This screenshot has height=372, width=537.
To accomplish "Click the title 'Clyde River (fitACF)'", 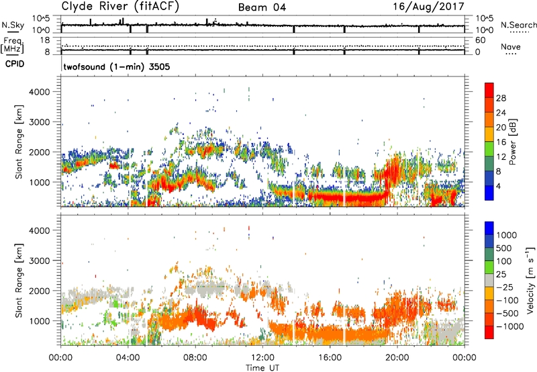I will pos(120,6).
